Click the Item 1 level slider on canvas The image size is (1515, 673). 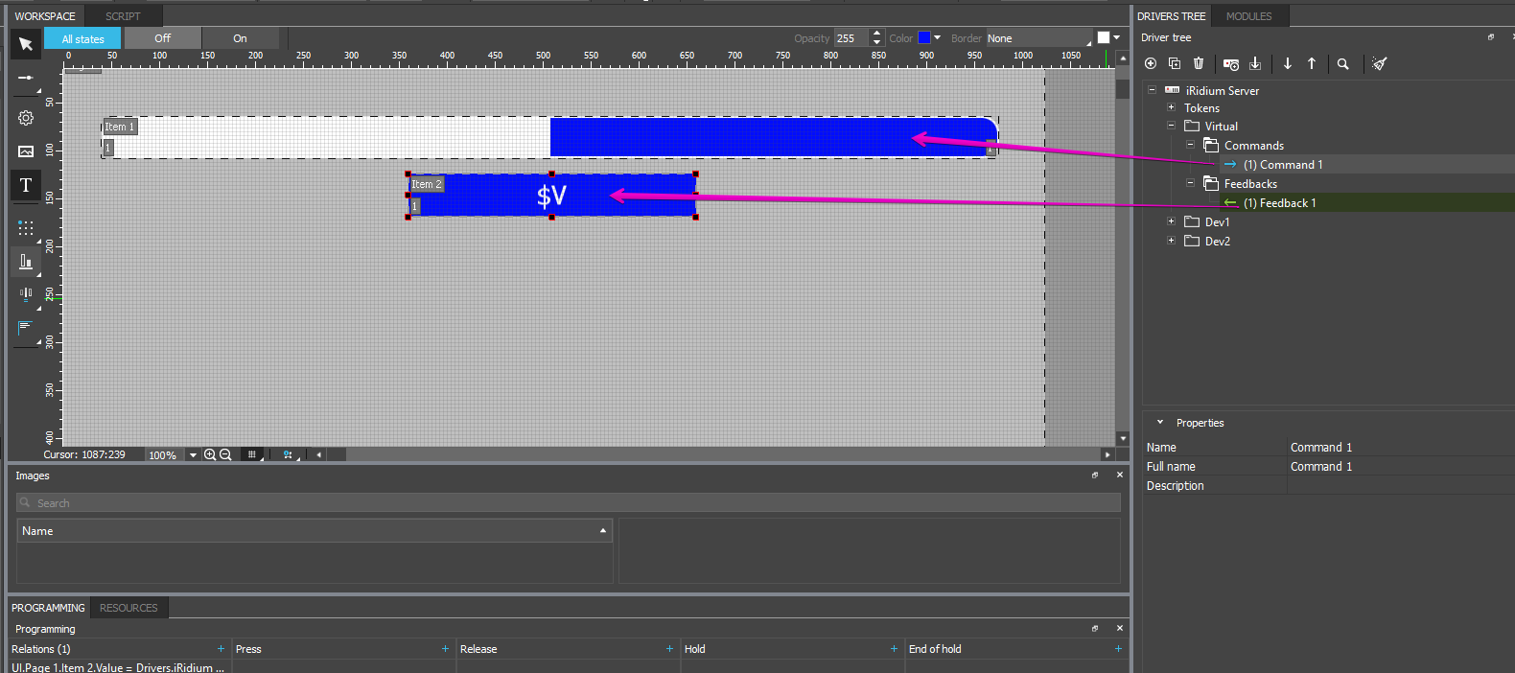coord(549,137)
